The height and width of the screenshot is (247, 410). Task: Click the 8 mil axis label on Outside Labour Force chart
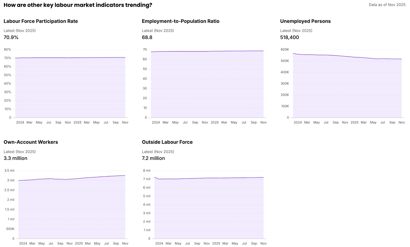[147, 171]
